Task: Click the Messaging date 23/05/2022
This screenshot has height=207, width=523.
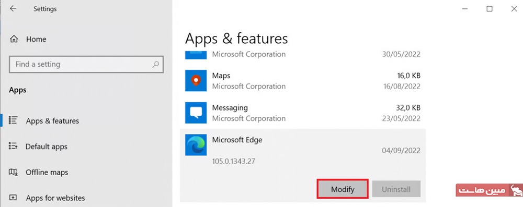Action: click(401, 118)
